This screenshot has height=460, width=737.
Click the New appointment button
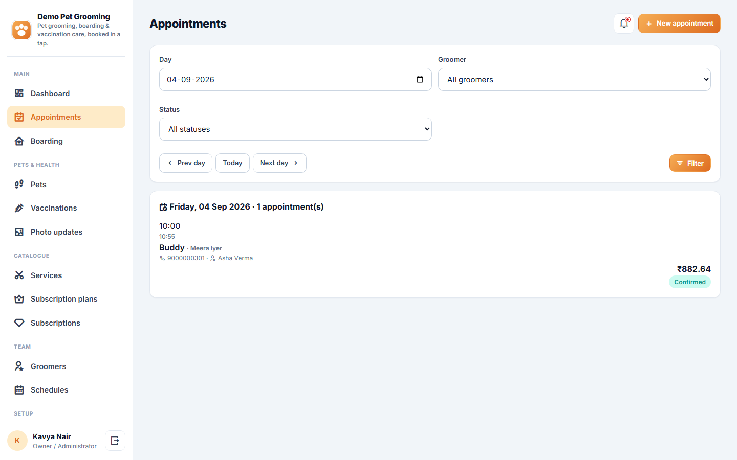[679, 24]
